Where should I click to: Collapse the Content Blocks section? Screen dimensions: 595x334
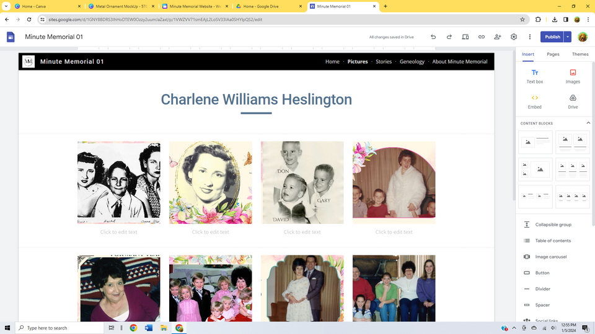(x=588, y=123)
